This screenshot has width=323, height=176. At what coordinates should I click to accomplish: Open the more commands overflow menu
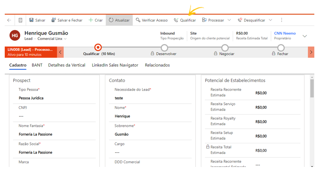pyautogui.click(x=282, y=20)
